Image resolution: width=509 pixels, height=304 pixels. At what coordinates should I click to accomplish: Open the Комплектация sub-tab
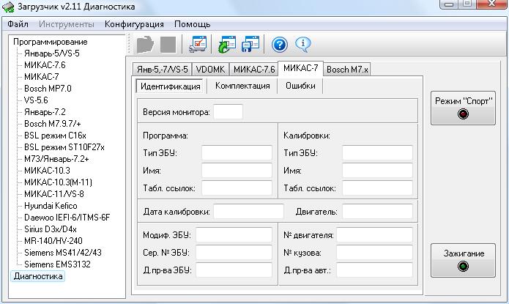pyautogui.click(x=242, y=86)
